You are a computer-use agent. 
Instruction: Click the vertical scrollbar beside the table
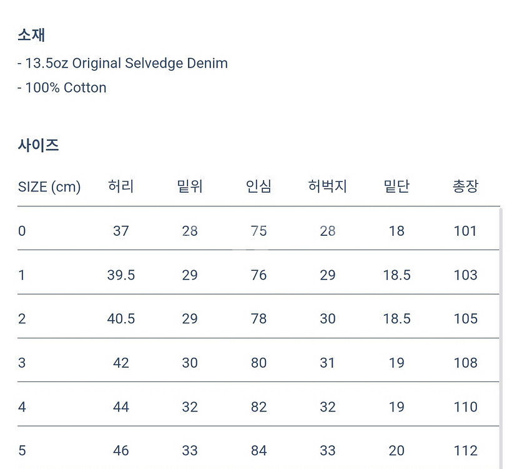pyautogui.click(x=501, y=338)
